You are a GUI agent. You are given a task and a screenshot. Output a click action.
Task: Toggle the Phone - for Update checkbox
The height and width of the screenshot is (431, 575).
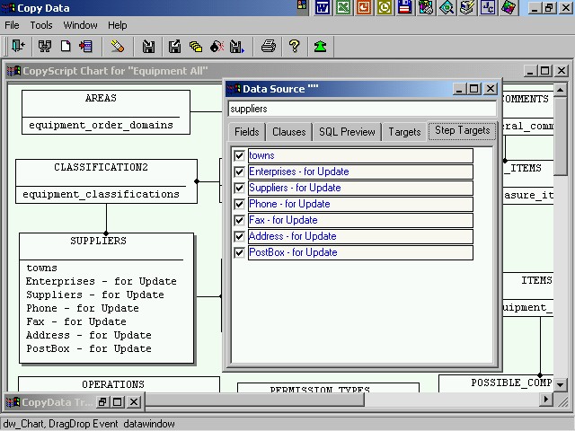pyautogui.click(x=239, y=204)
